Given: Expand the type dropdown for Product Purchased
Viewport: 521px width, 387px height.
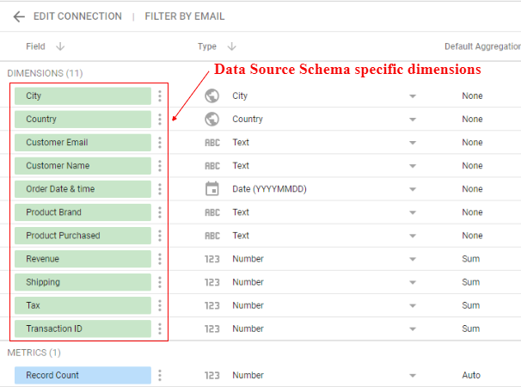Looking at the screenshot, I should [413, 236].
